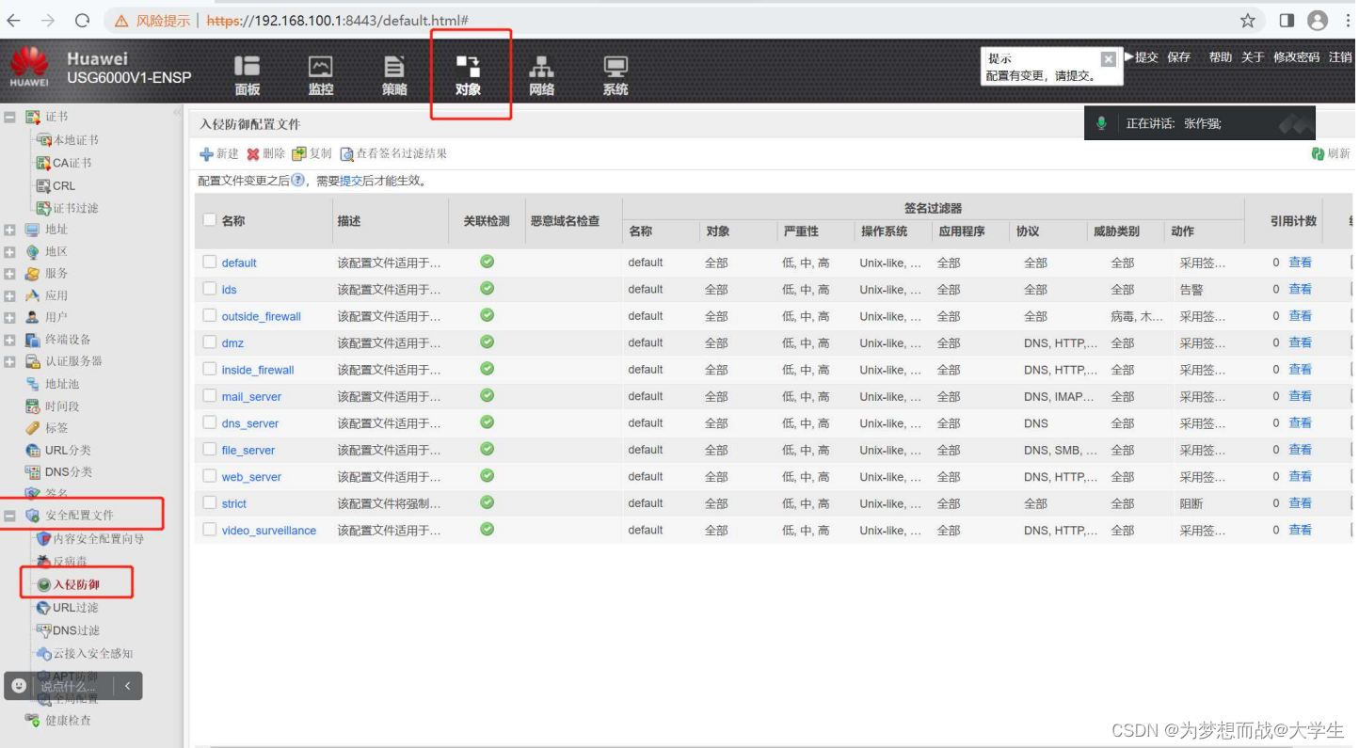Check the checkbox for the strict profile
Viewport: 1359px width, 748px height.
(209, 502)
